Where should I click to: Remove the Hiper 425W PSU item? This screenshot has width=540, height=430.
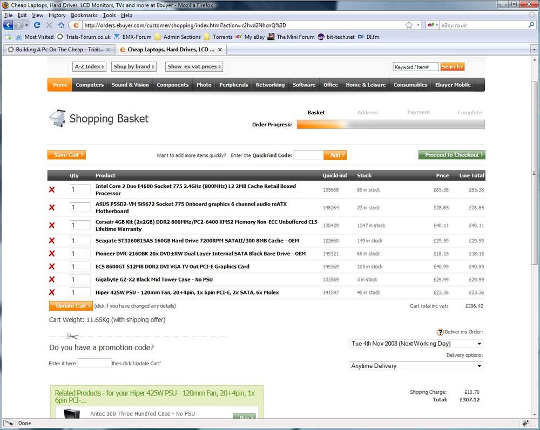click(52, 292)
